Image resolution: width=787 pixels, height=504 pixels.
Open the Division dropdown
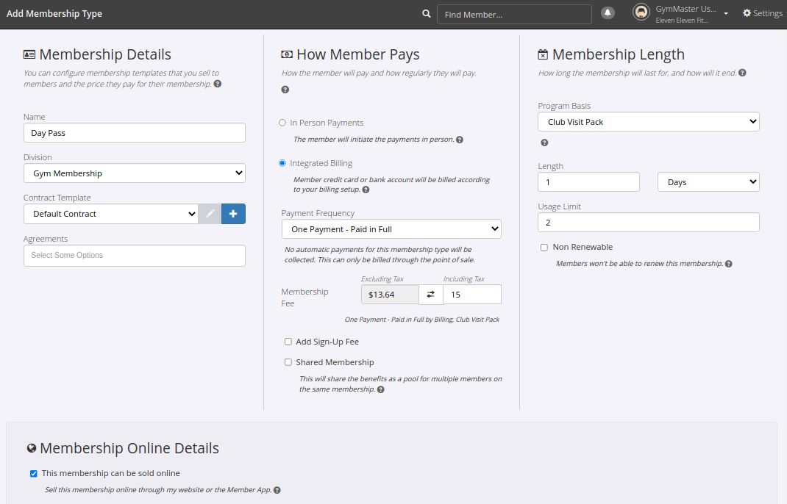pos(135,173)
